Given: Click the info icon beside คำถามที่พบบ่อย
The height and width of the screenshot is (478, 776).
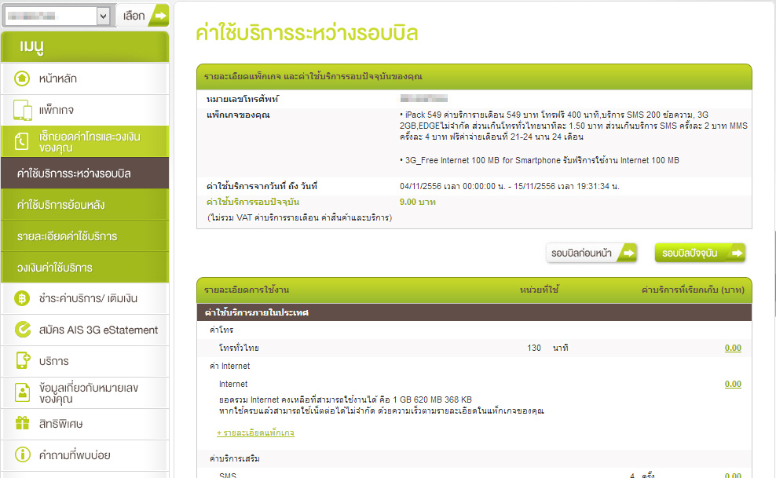Looking at the screenshot, I should 22,454.
